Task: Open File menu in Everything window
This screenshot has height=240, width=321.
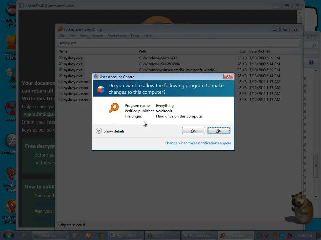Action: [62, 36]
